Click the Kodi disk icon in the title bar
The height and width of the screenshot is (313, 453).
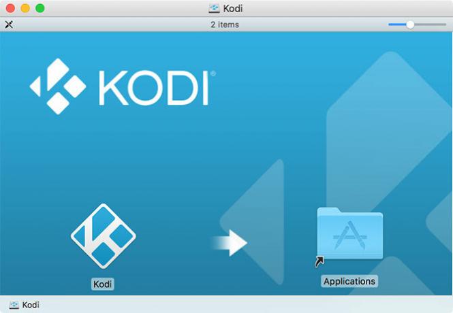tap(214, 8)
